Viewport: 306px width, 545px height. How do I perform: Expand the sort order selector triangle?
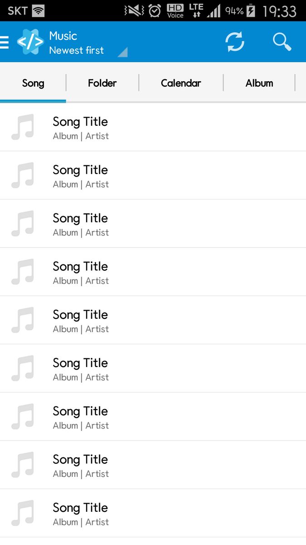click(122, 54)
